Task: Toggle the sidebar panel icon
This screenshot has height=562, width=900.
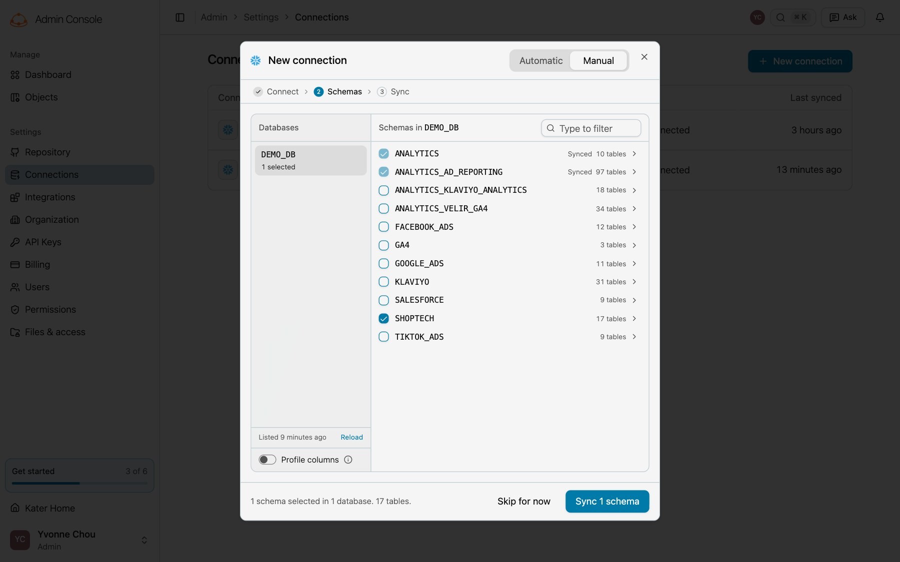Action: tap(180, 17)
